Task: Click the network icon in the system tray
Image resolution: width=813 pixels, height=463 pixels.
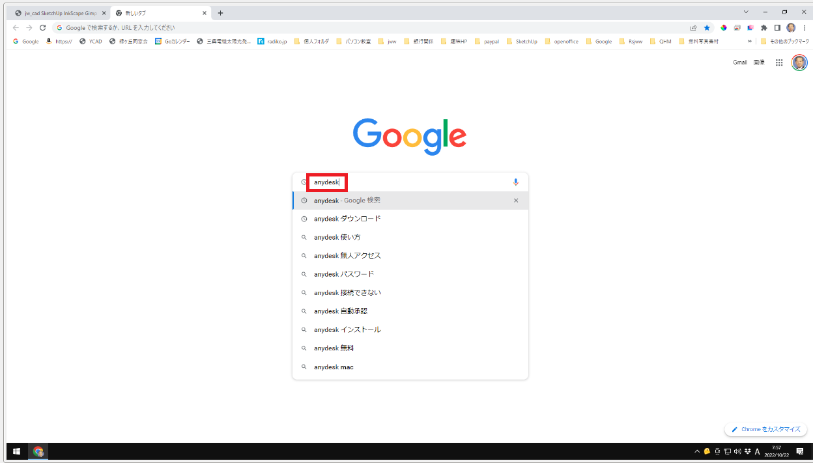Action: 727,451
